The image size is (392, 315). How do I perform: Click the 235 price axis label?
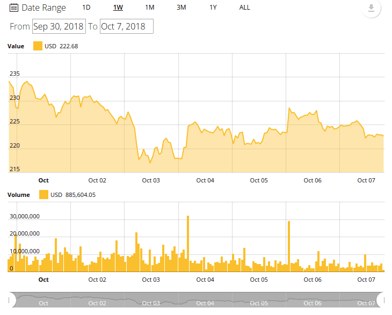pos(14,74)
